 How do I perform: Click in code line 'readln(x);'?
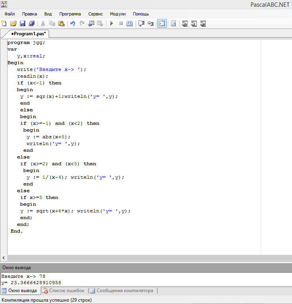[x=32, y=76]
